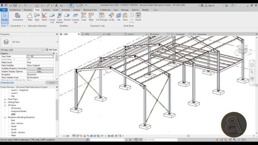Click the View Scale 1 : 100 field
Image resolution: width=258 pixels, height=145 pixels.
[40, 56]
